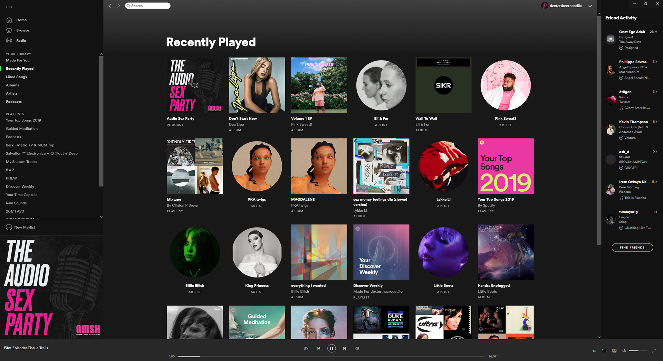
Task: Go back with the left arrow
Action: [110, 6]
